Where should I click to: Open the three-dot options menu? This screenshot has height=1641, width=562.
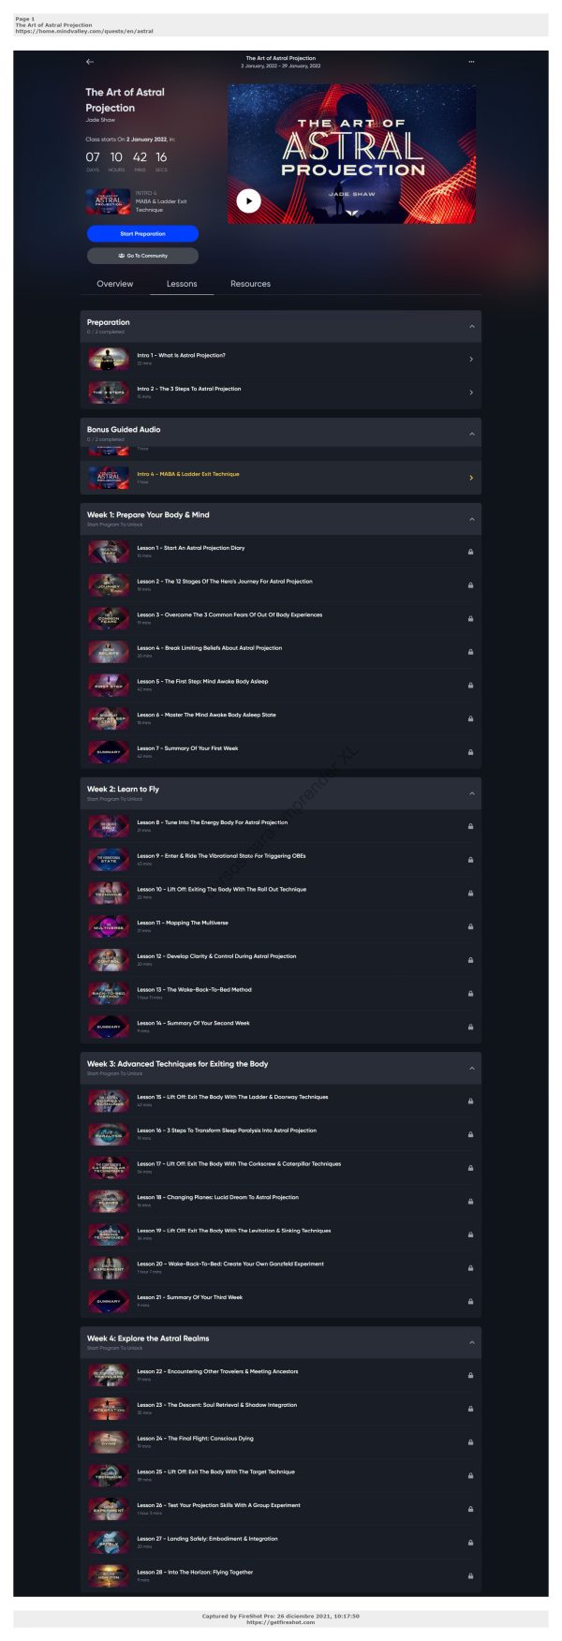point(471,62)
